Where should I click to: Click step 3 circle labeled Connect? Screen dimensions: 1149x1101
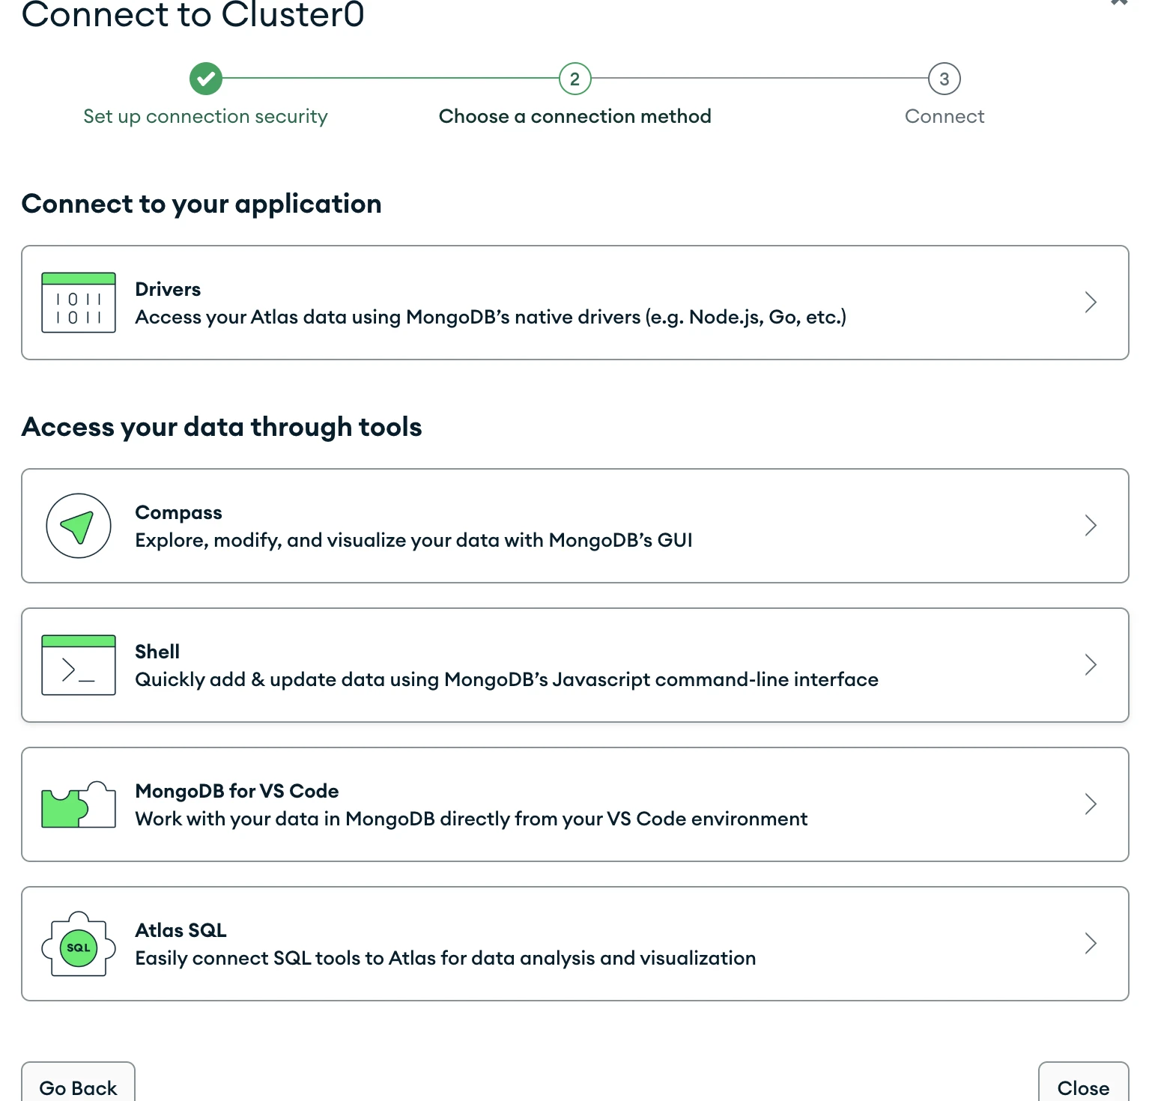[944, 78]
